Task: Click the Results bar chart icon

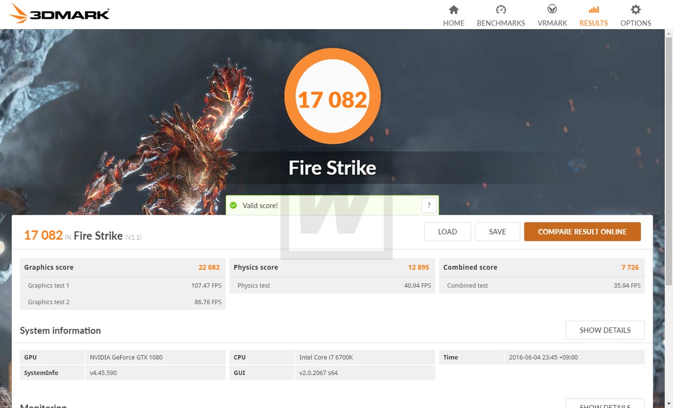Action: [593, 10]
